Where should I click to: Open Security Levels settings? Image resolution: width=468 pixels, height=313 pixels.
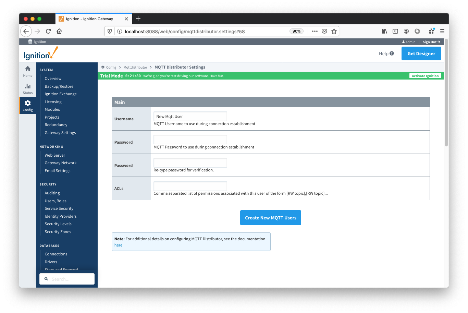[x=58, y=224]
